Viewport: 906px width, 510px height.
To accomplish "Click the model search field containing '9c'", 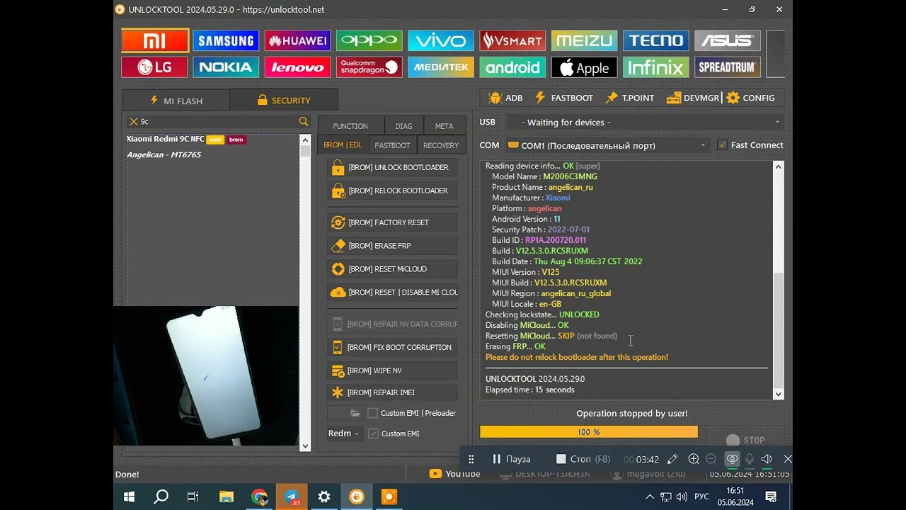I will coord(217,122).
